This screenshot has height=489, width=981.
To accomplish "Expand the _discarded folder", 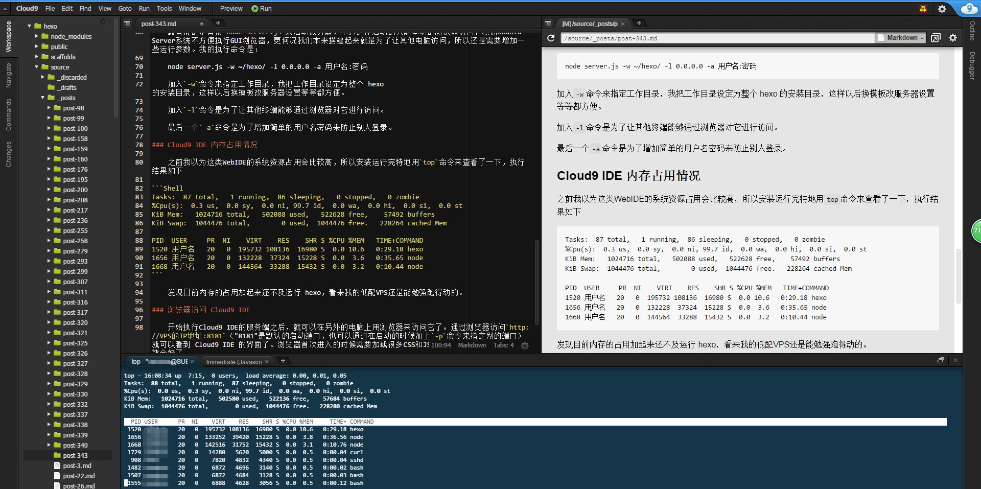I will 43,77.
